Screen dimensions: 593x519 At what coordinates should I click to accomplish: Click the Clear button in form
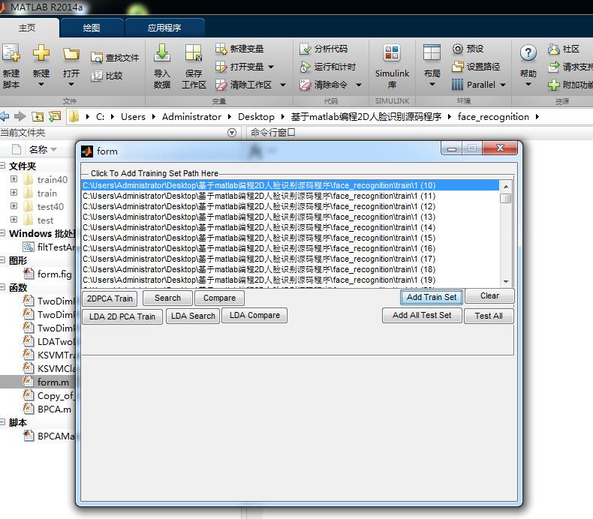(x=489, y=295)
